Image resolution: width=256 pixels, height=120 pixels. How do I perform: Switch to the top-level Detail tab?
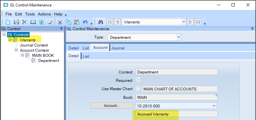[73, 48]
